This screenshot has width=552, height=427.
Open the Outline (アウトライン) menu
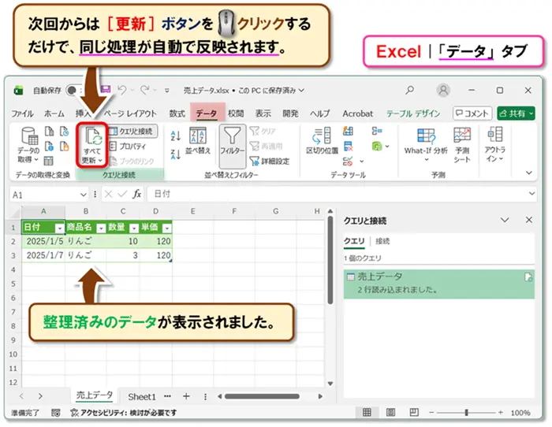coord(494,145)
